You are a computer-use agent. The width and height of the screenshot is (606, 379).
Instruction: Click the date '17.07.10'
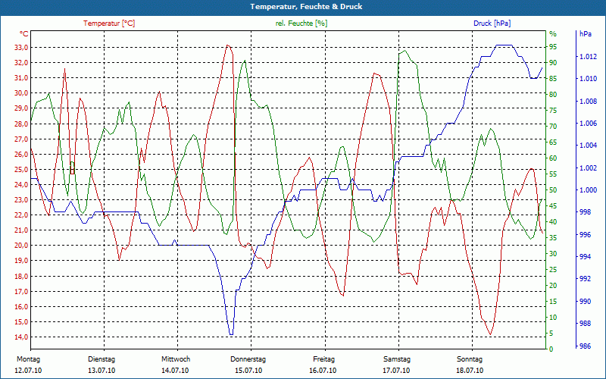396,371
